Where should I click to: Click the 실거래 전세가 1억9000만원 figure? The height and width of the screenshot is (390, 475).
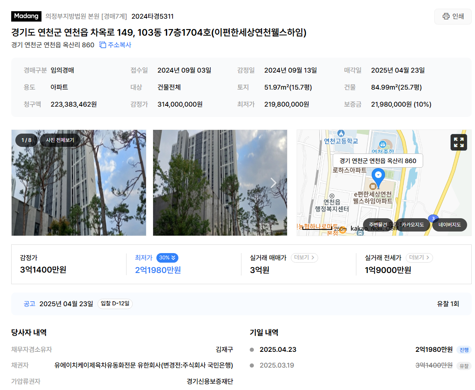coord(388,270)
